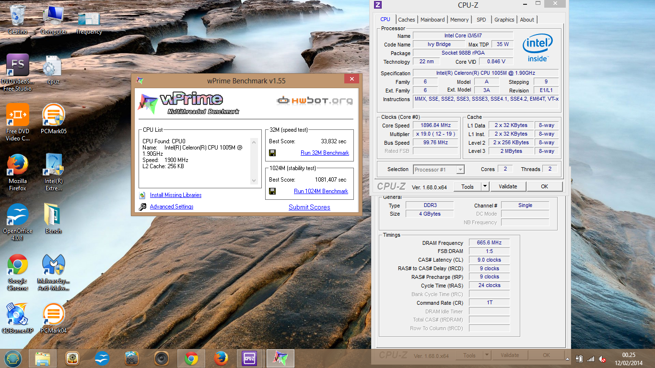This screenshot has height=368, width=655.
Task: Click the save icon under 32M speed test
Action: click(272, 153)
